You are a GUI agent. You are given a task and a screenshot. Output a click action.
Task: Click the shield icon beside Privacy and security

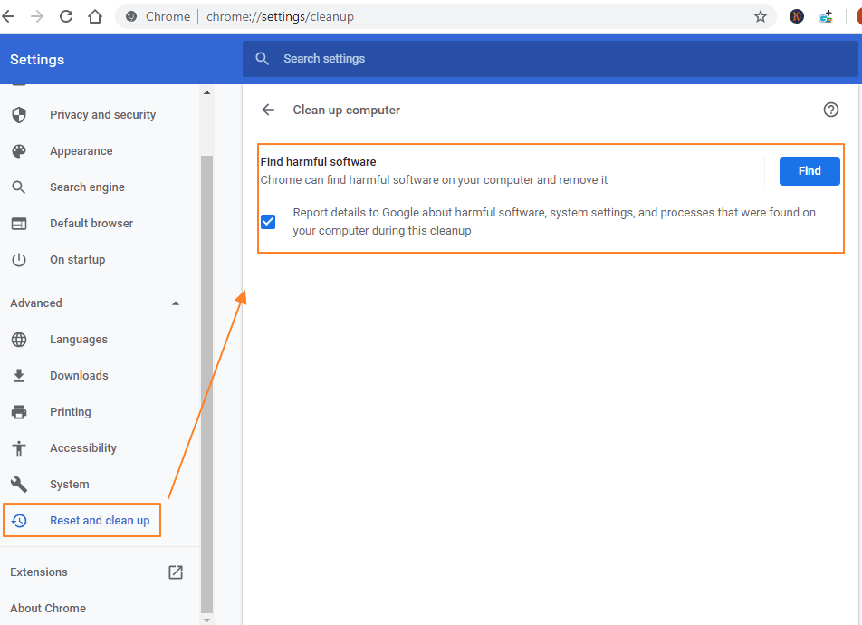(19, 114)
